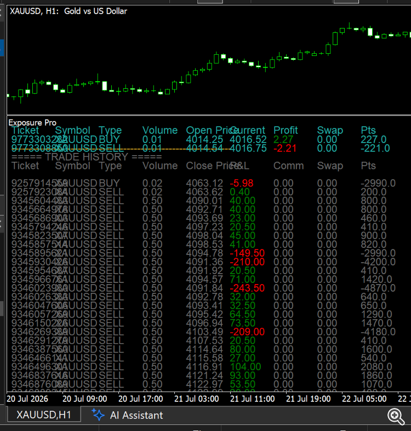Click the Volume header in open positions

160,131
